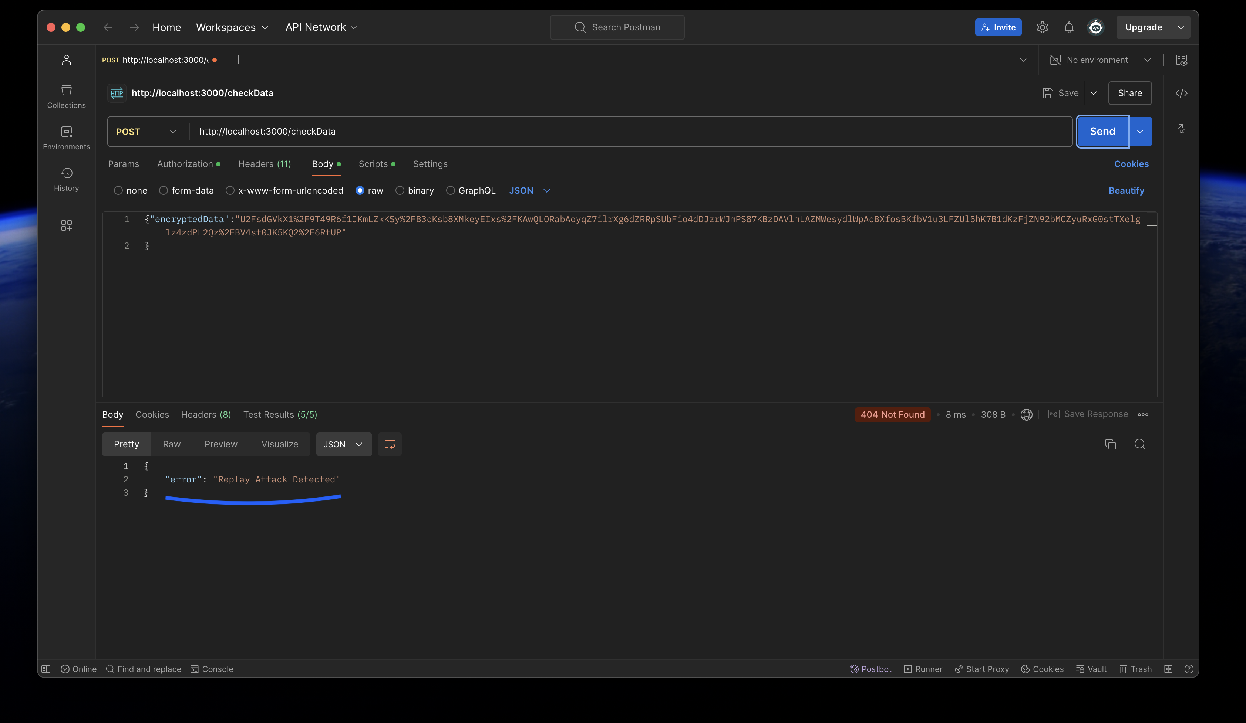This screenshot has width=1246, height=723.
Task: Copy response body with copy icon
Action: 1110,444
